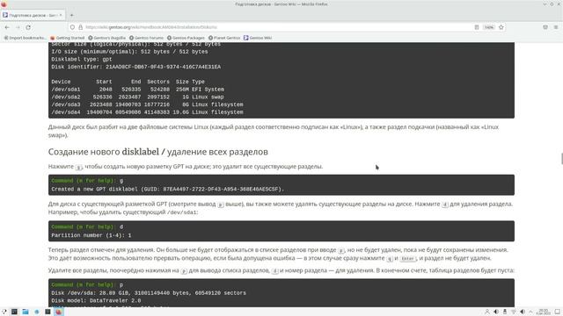Click the /dev/sda3 Linux filesystem row
This screenshot has height=316, width=563.
[147, 104]
